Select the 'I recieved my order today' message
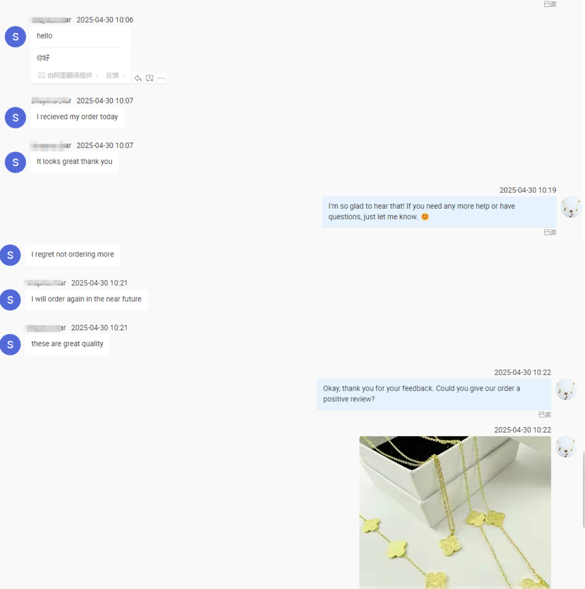585x589 pixels. (77, 117)
